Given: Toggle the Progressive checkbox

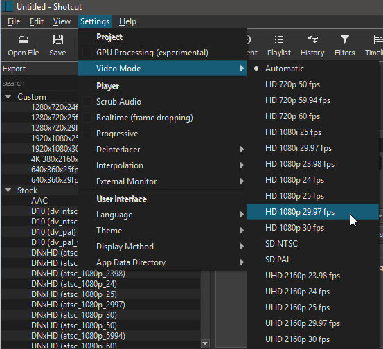Looking at the screenshot, I should (x=87, y=134).
